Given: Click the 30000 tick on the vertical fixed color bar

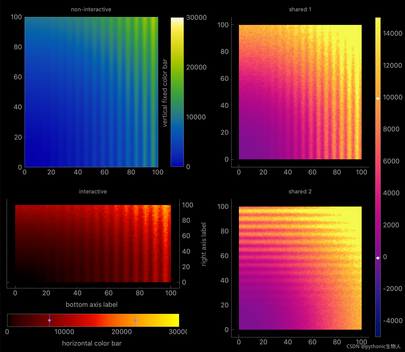Looking at the screenshot, I should click(x=196, y=17).
